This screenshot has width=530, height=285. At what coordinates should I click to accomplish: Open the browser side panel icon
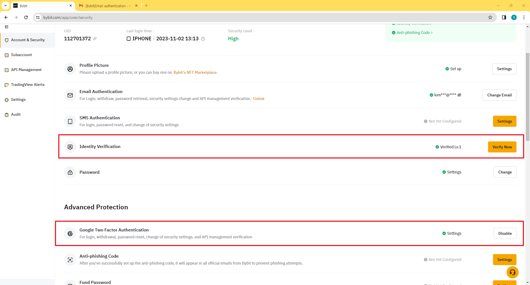pos(504,17)
